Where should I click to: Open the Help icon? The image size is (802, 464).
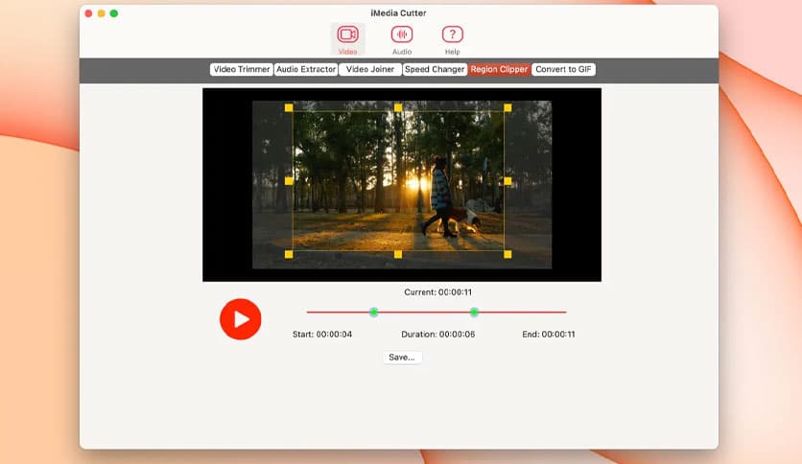coord(452,39)
